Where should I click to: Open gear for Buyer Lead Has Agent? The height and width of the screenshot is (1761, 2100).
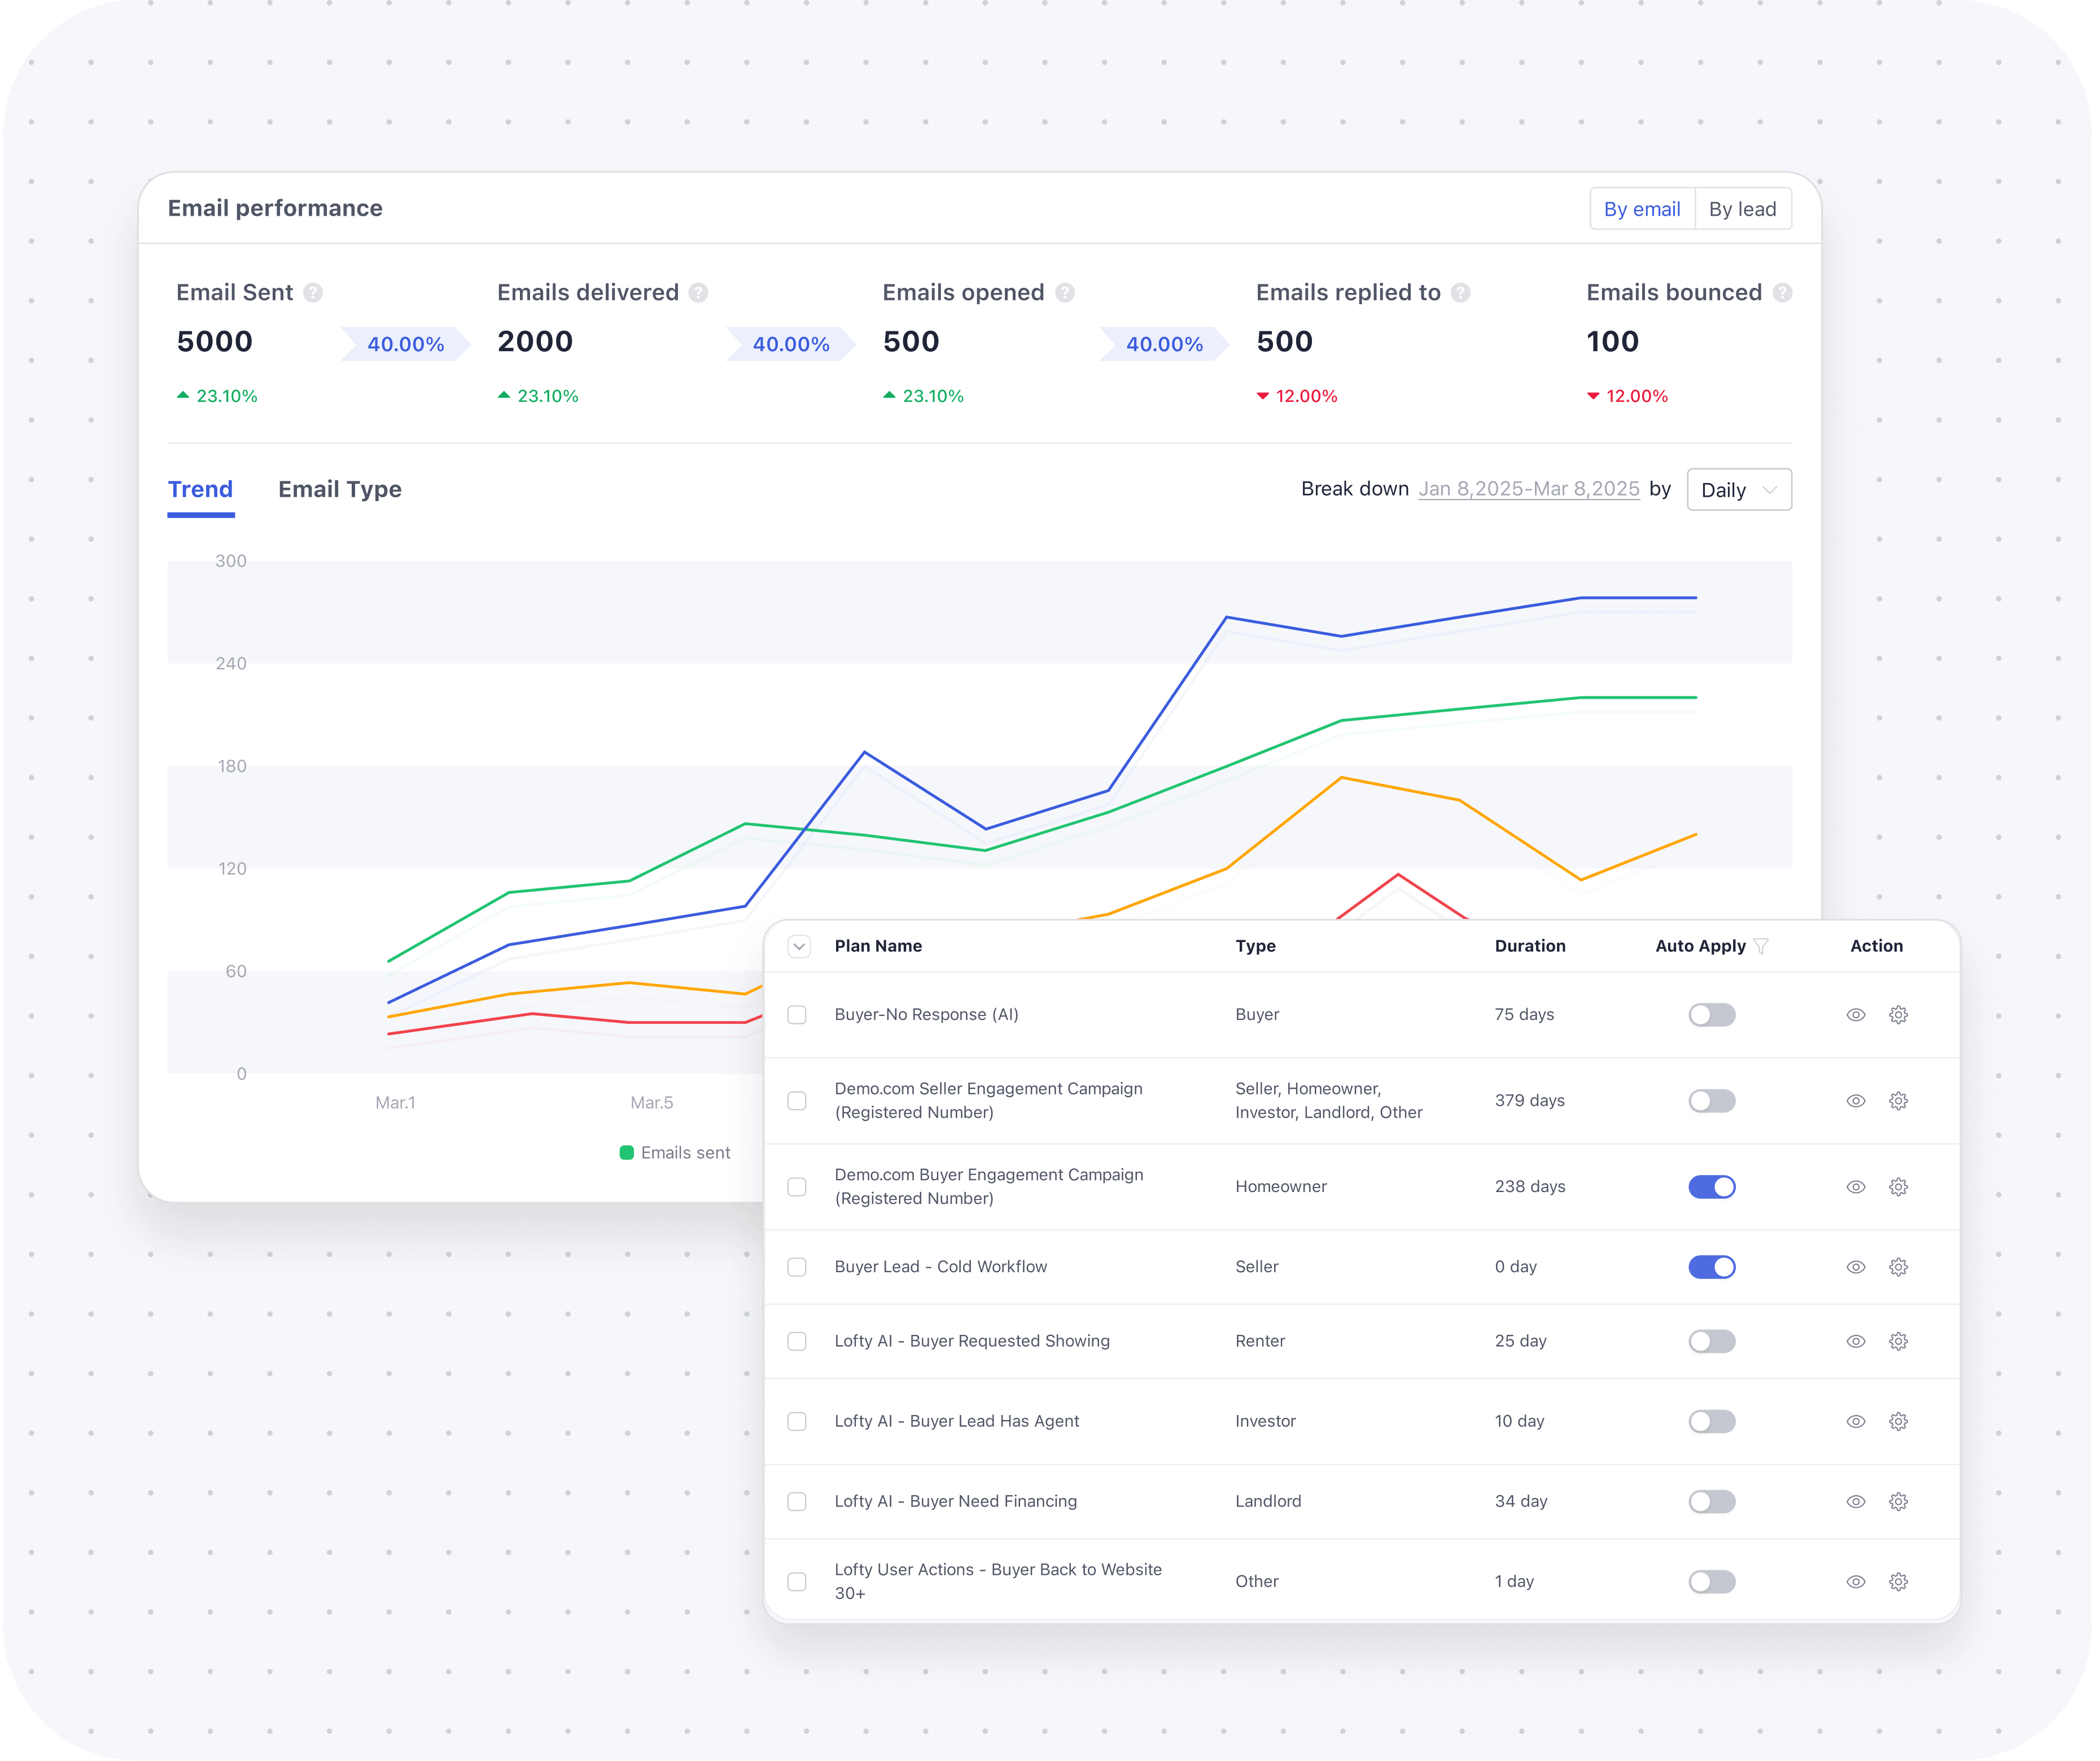tap(1899, 1421)
